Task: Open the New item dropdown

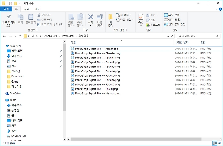Action: tap(124, 15)
